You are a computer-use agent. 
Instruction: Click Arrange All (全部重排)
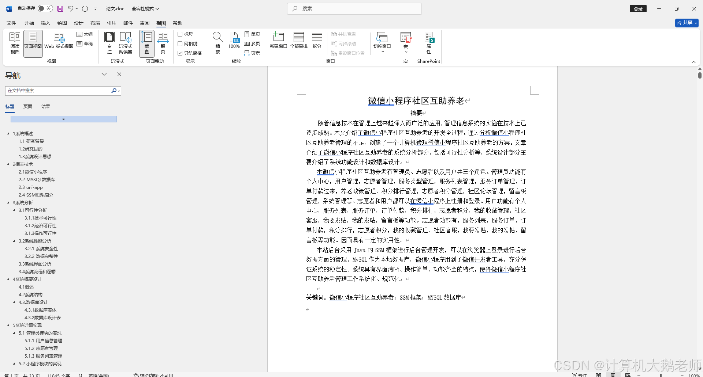[x=299, y=40]
